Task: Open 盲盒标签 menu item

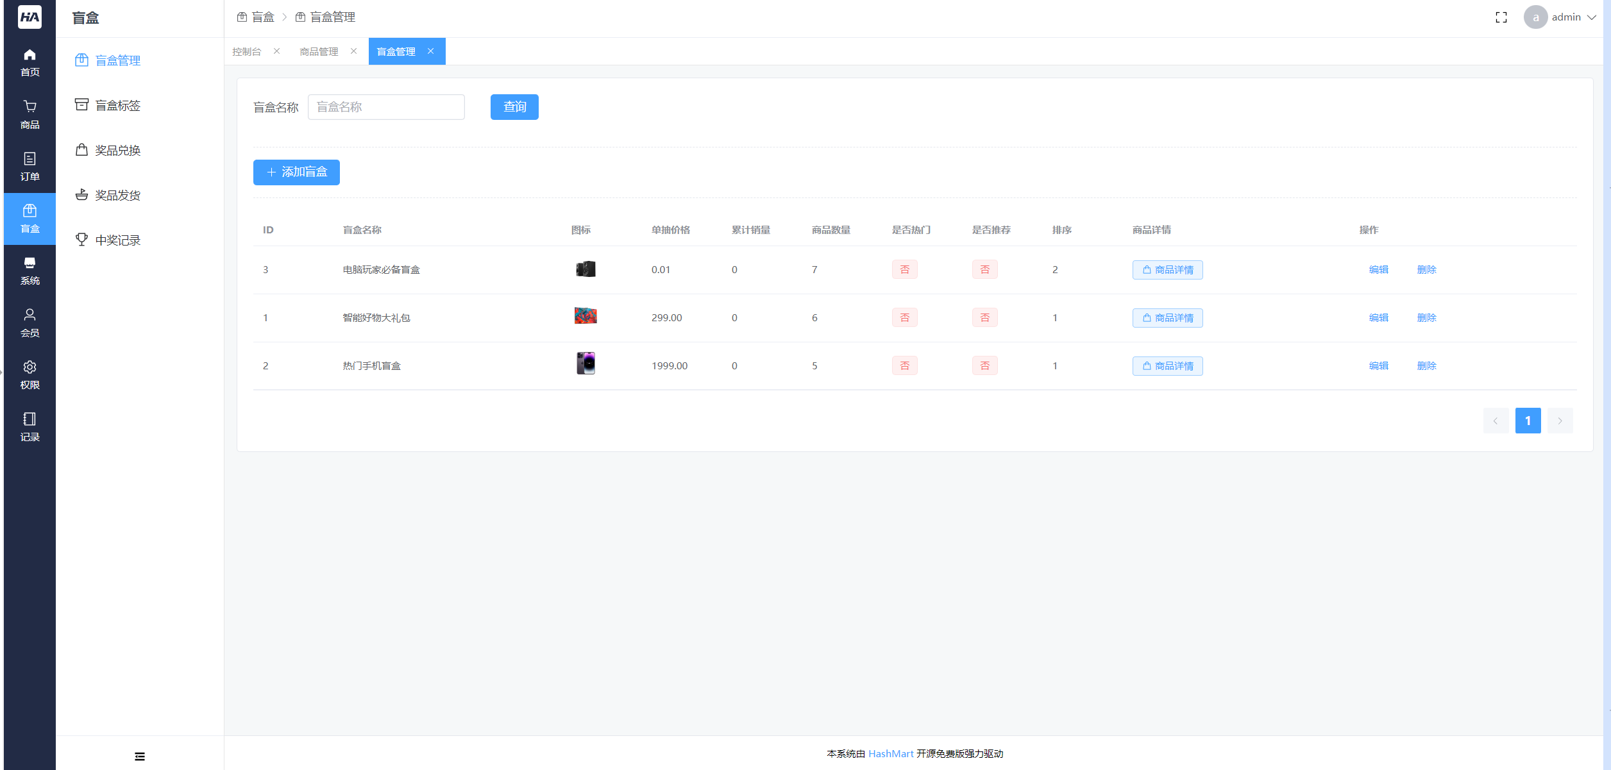Action: [x=117, y=105]
